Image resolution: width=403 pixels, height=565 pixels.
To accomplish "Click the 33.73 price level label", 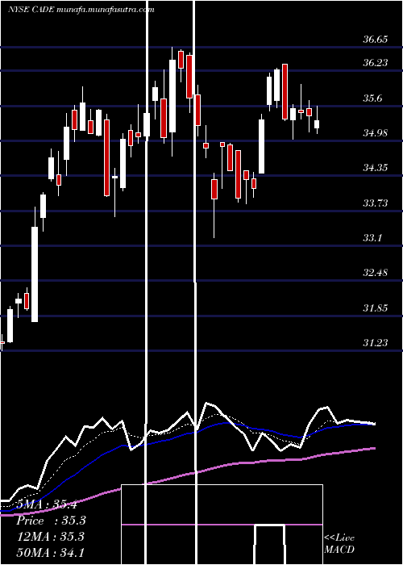I will click(x=375, y=203).
